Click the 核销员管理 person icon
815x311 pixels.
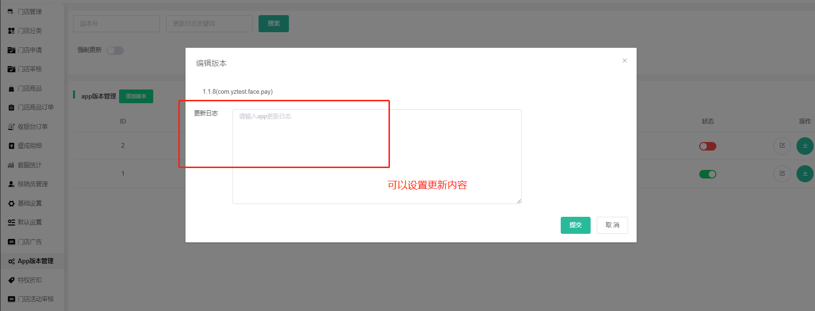(x=11, y=184)
